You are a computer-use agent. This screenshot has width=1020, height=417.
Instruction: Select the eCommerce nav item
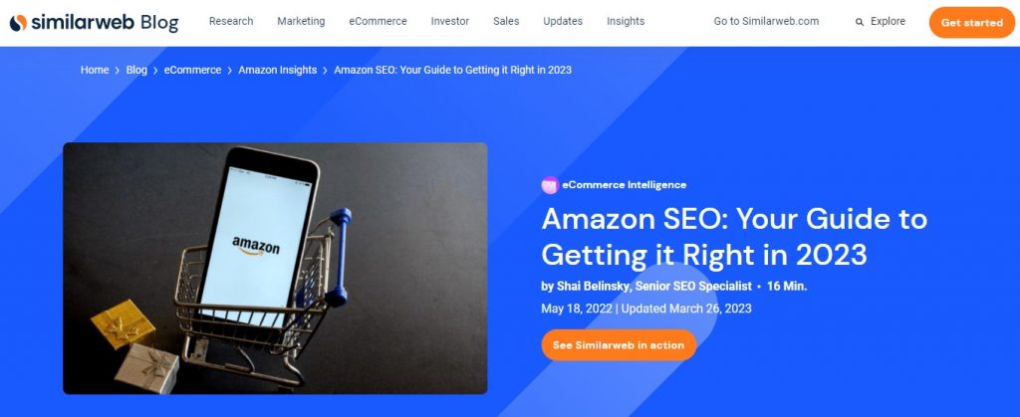point(378,21)
